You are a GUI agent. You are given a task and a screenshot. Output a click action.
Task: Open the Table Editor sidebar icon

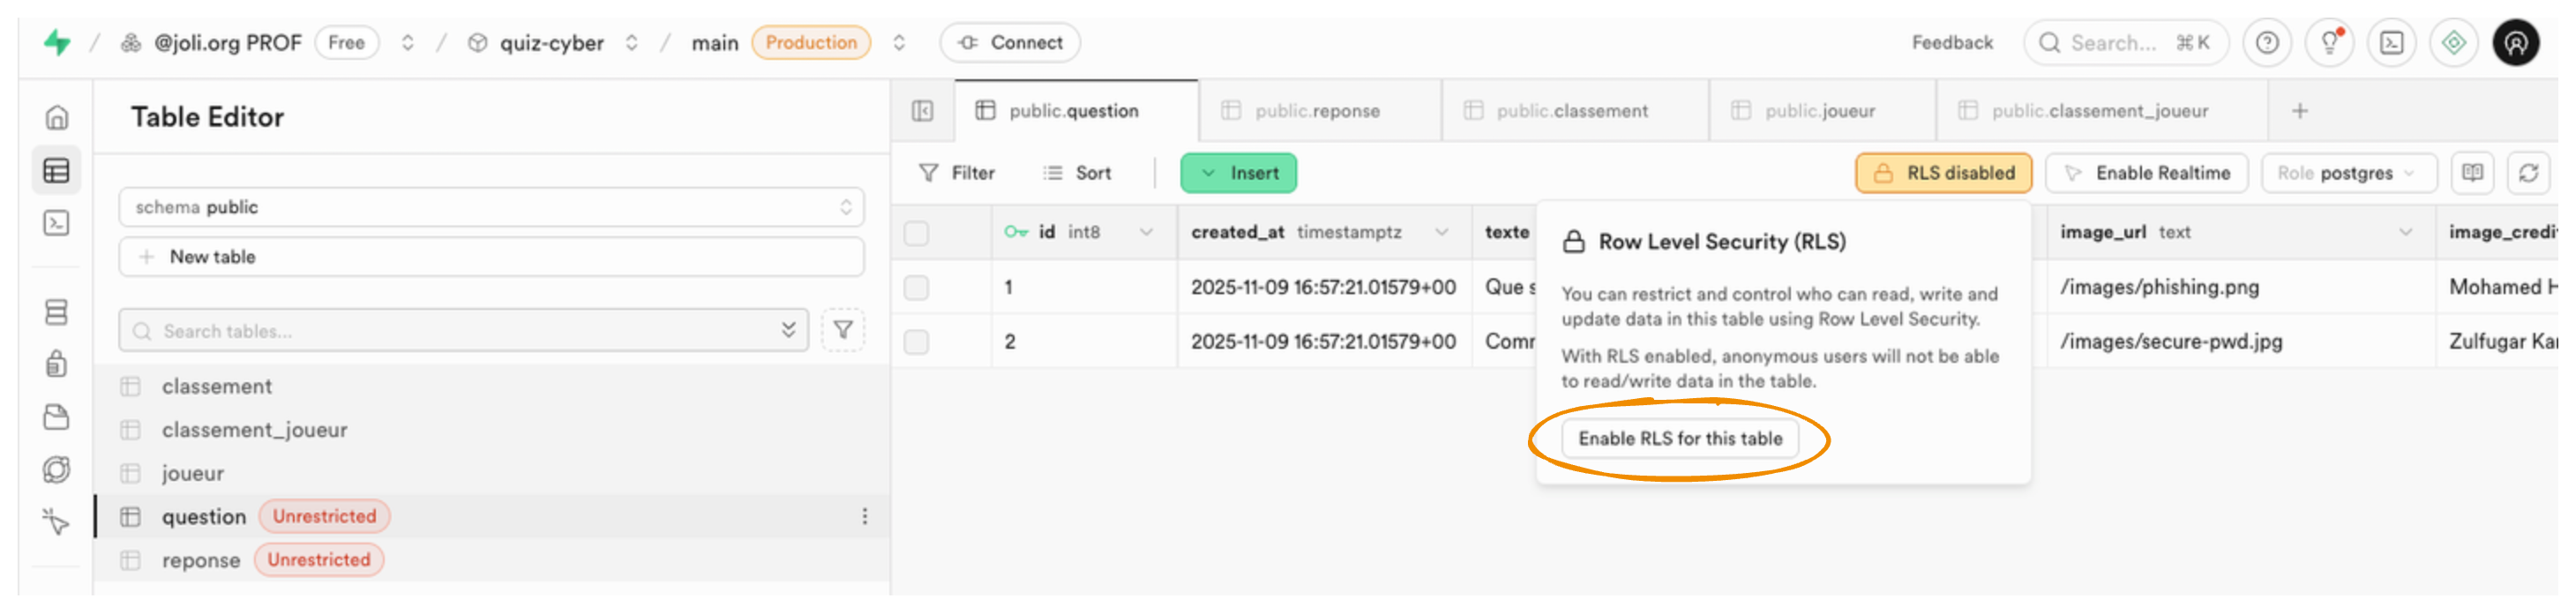57,171
